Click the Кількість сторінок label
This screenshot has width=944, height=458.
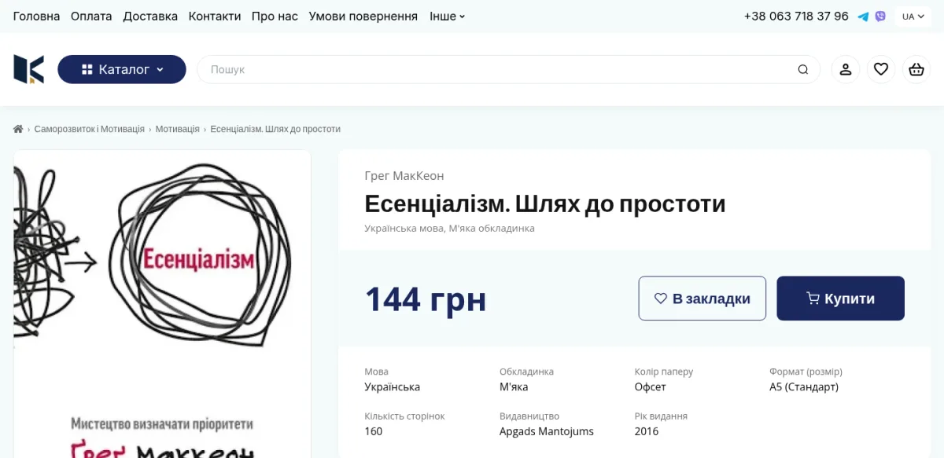pos(405,416)
